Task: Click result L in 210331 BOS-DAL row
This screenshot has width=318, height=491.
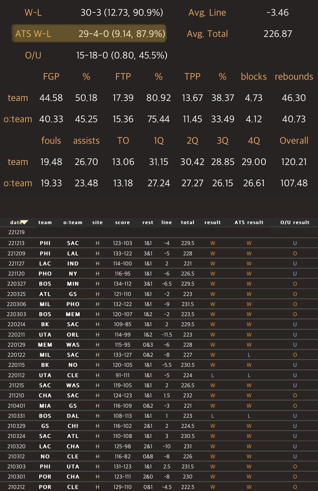Action: point(213,416)
